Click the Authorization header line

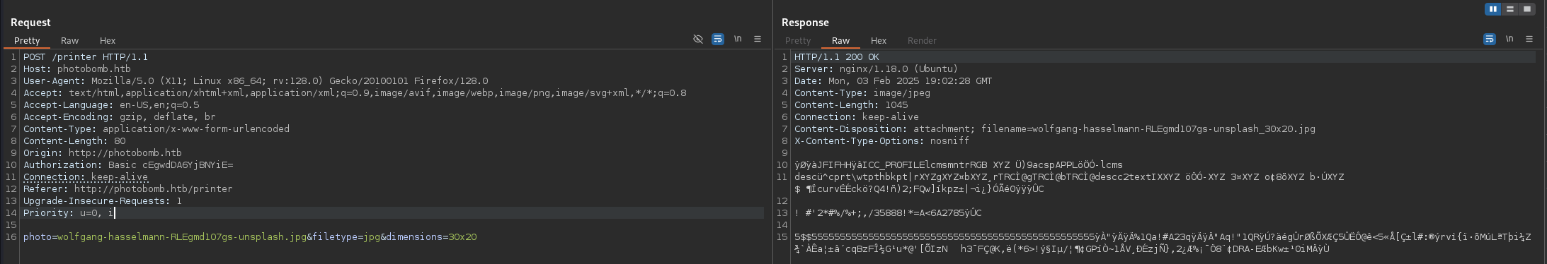point(128,165)
